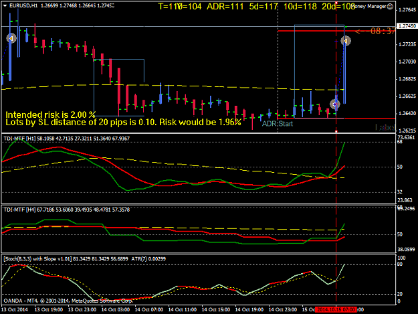
Task: Click the ADR=111 readout
Action: point(225,7)
